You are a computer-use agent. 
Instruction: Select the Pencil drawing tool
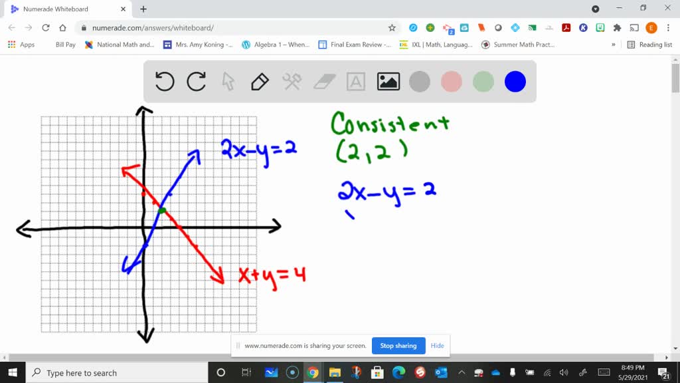259,81
